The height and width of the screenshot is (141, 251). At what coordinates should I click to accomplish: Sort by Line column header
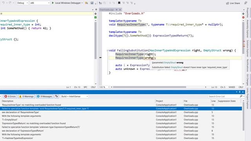click(x=213, y=101)
